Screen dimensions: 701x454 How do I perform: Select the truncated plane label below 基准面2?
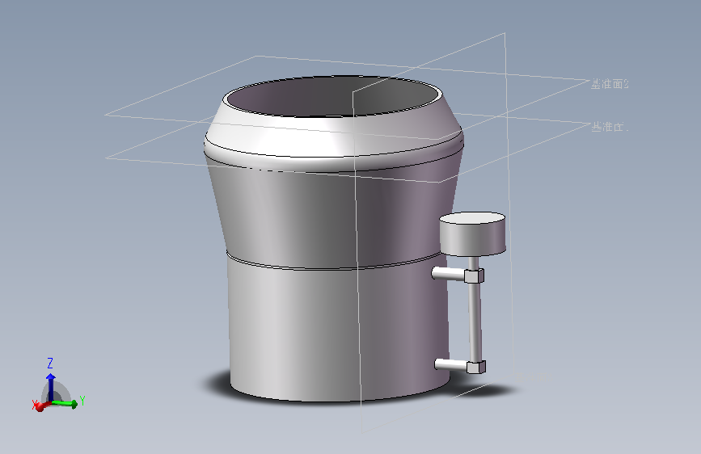coord(610,127)
